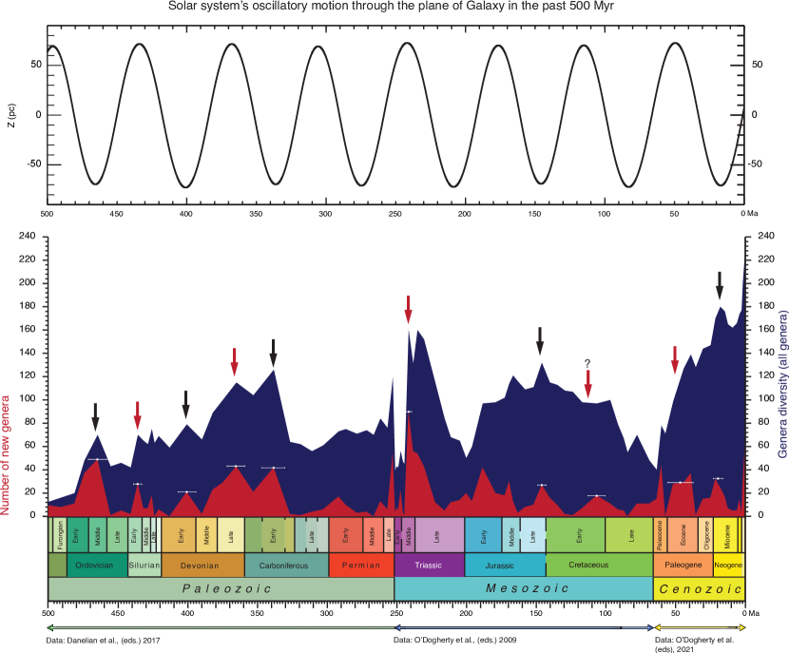Click the Early Jurassic epoch box
Image resolution: width=789 pixels, height=653 pixels.
[x=483, y=535]
